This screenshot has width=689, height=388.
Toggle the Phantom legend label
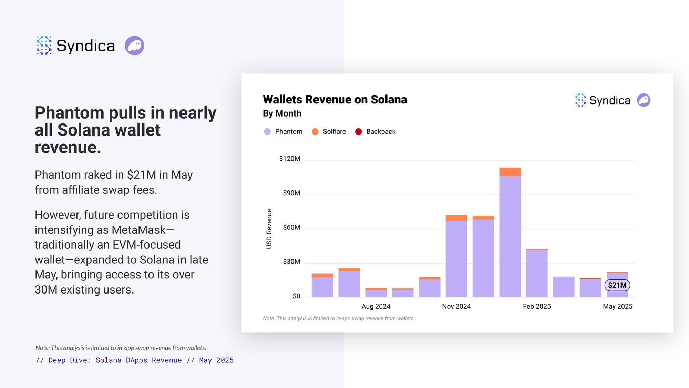point(289,132)
